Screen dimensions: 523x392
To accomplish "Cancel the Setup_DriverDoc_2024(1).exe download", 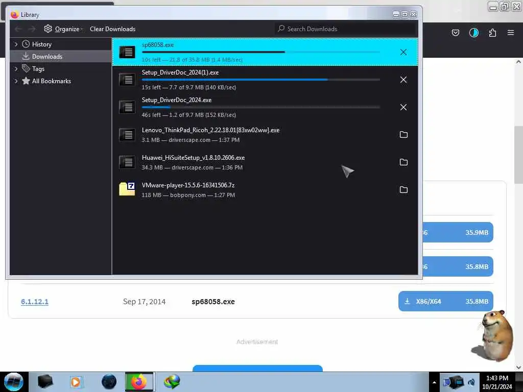I will (403, 80).
